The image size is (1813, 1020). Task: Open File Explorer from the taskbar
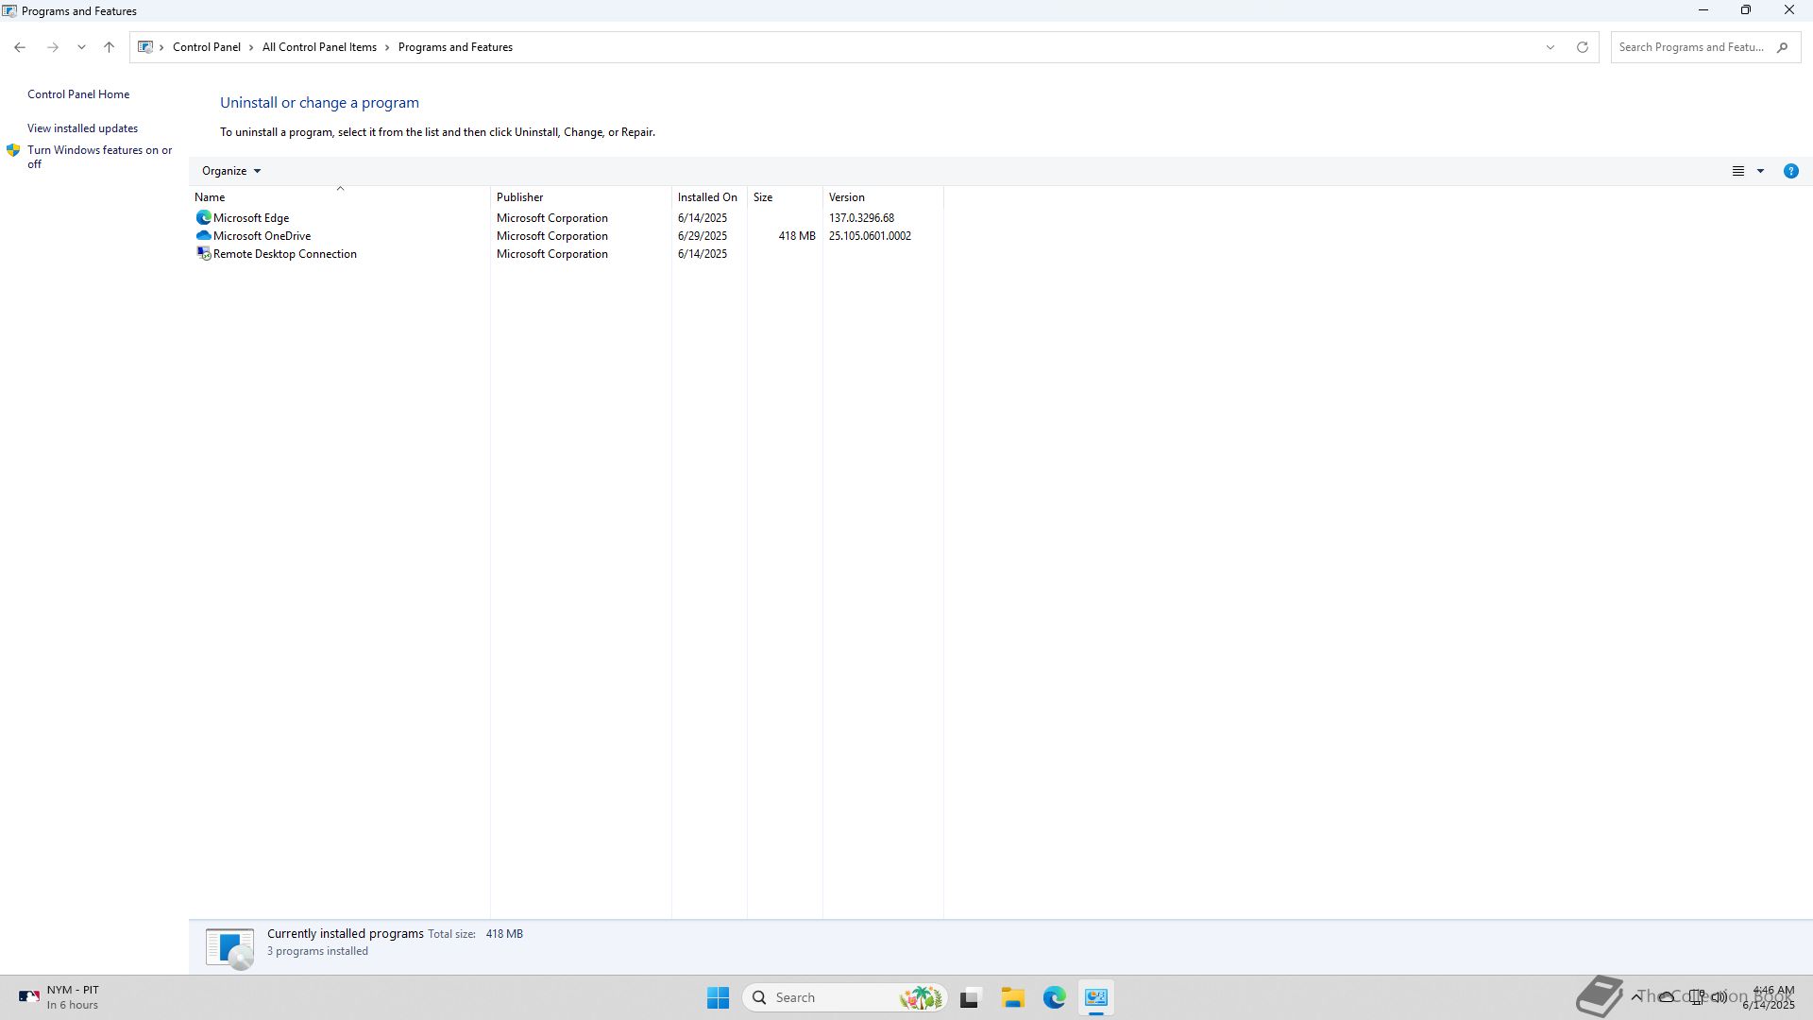click(x=1012, y=997)
